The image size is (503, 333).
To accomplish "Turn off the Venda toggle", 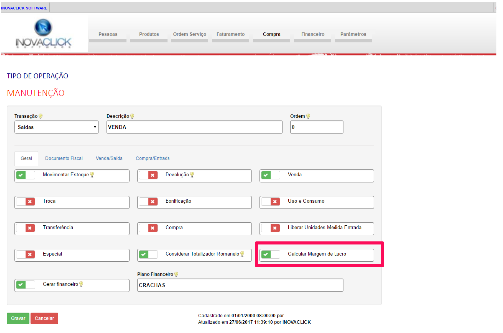I will click(271, 175).
